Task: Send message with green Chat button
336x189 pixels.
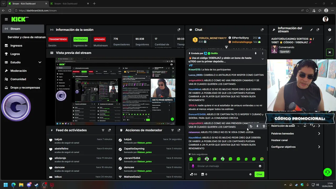Action: point(259,174)
